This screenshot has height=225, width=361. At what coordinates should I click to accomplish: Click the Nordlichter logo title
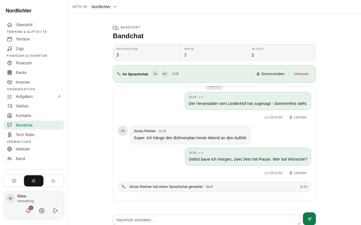pos(19,11)
